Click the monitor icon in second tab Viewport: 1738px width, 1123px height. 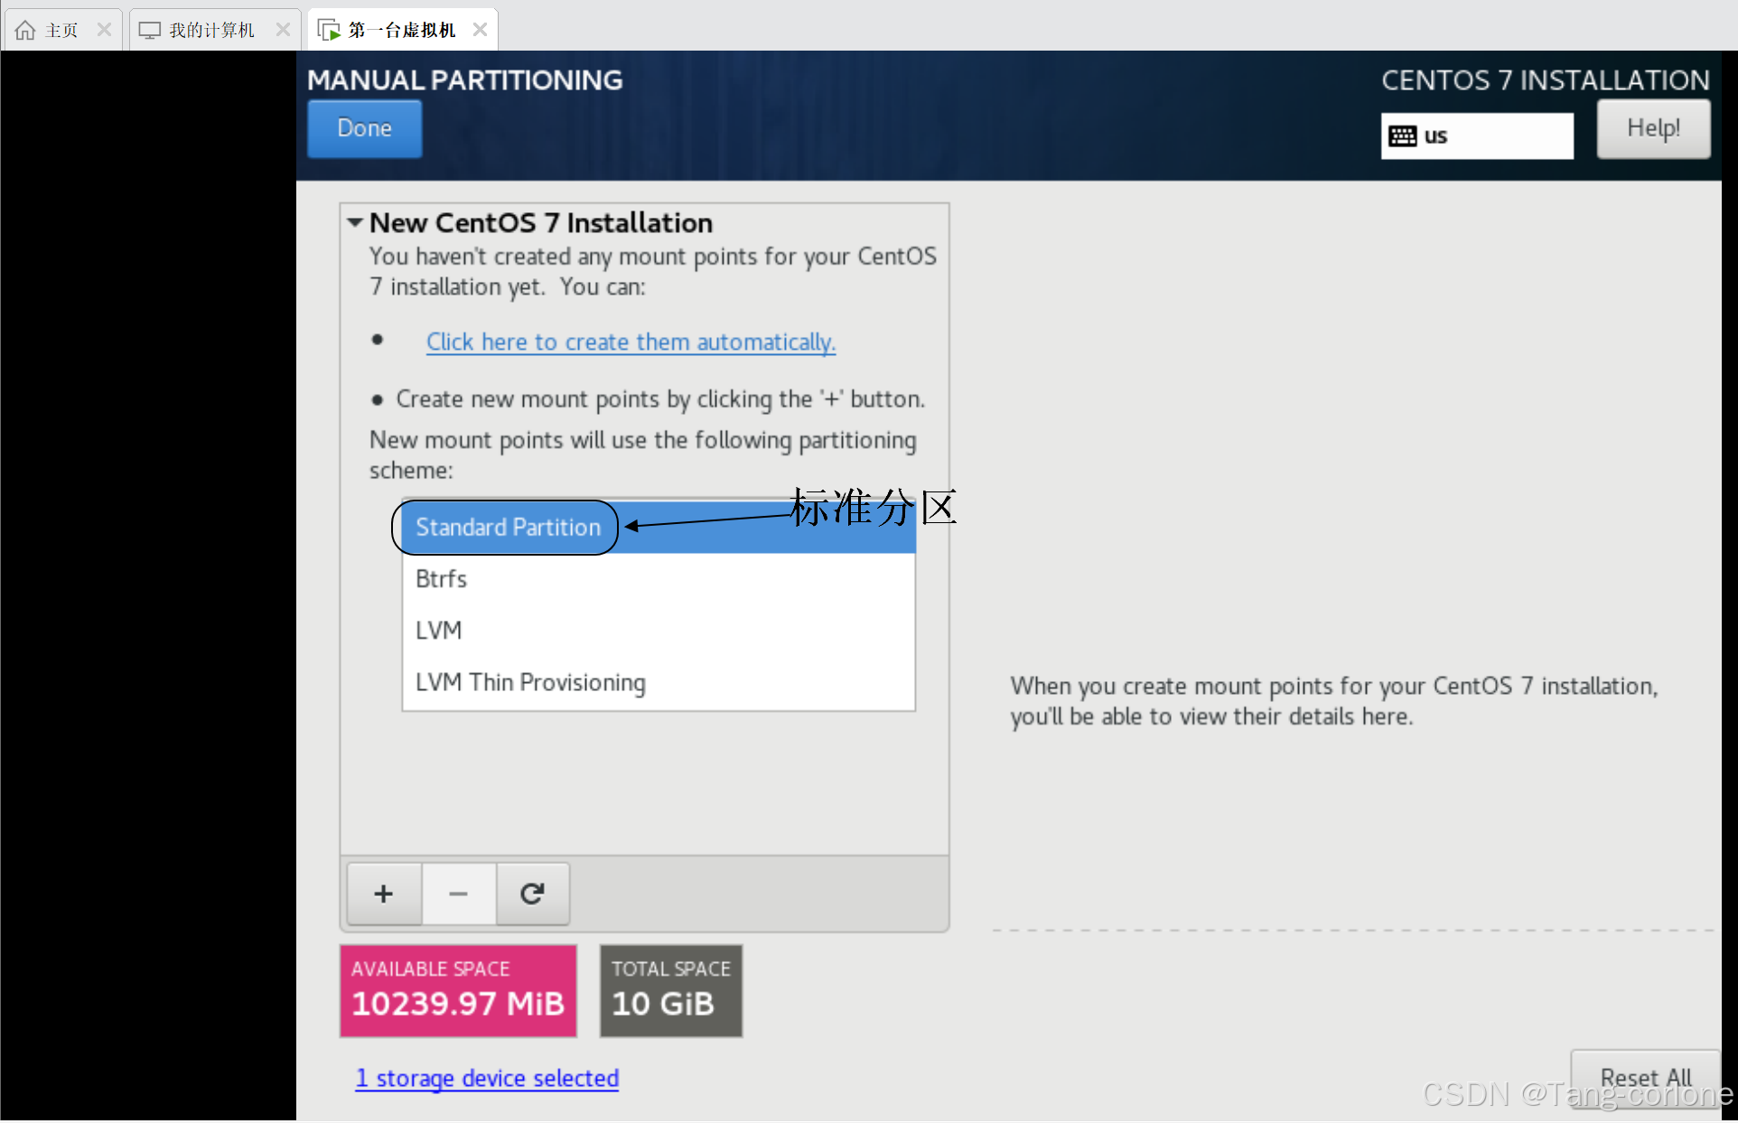149,30
